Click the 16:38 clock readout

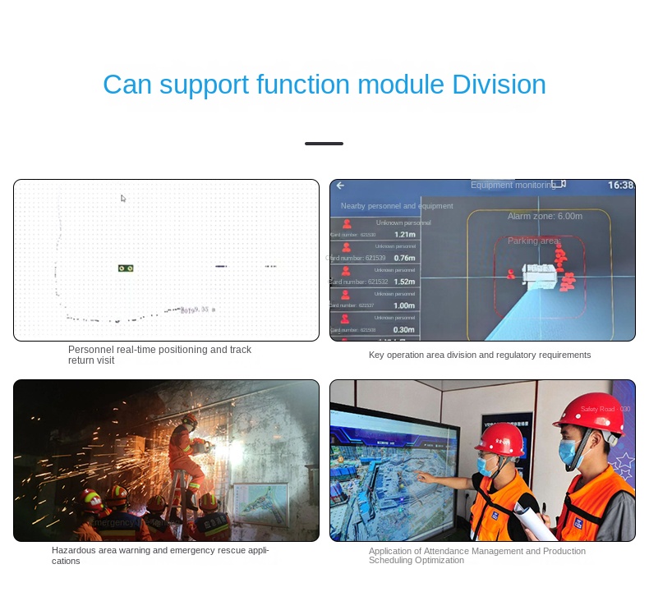pyautogui.click(x=621, y=185)
